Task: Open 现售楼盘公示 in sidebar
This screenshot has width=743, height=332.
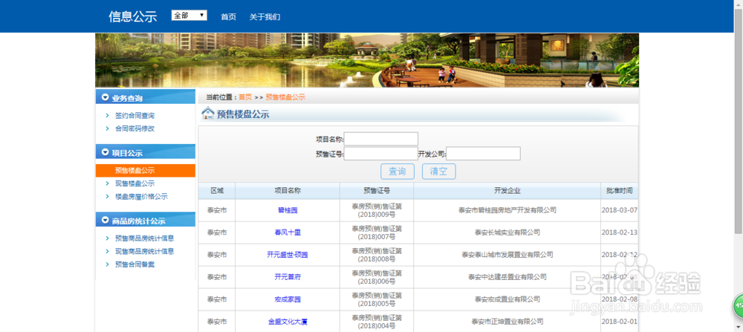Action: pos(135,183)
